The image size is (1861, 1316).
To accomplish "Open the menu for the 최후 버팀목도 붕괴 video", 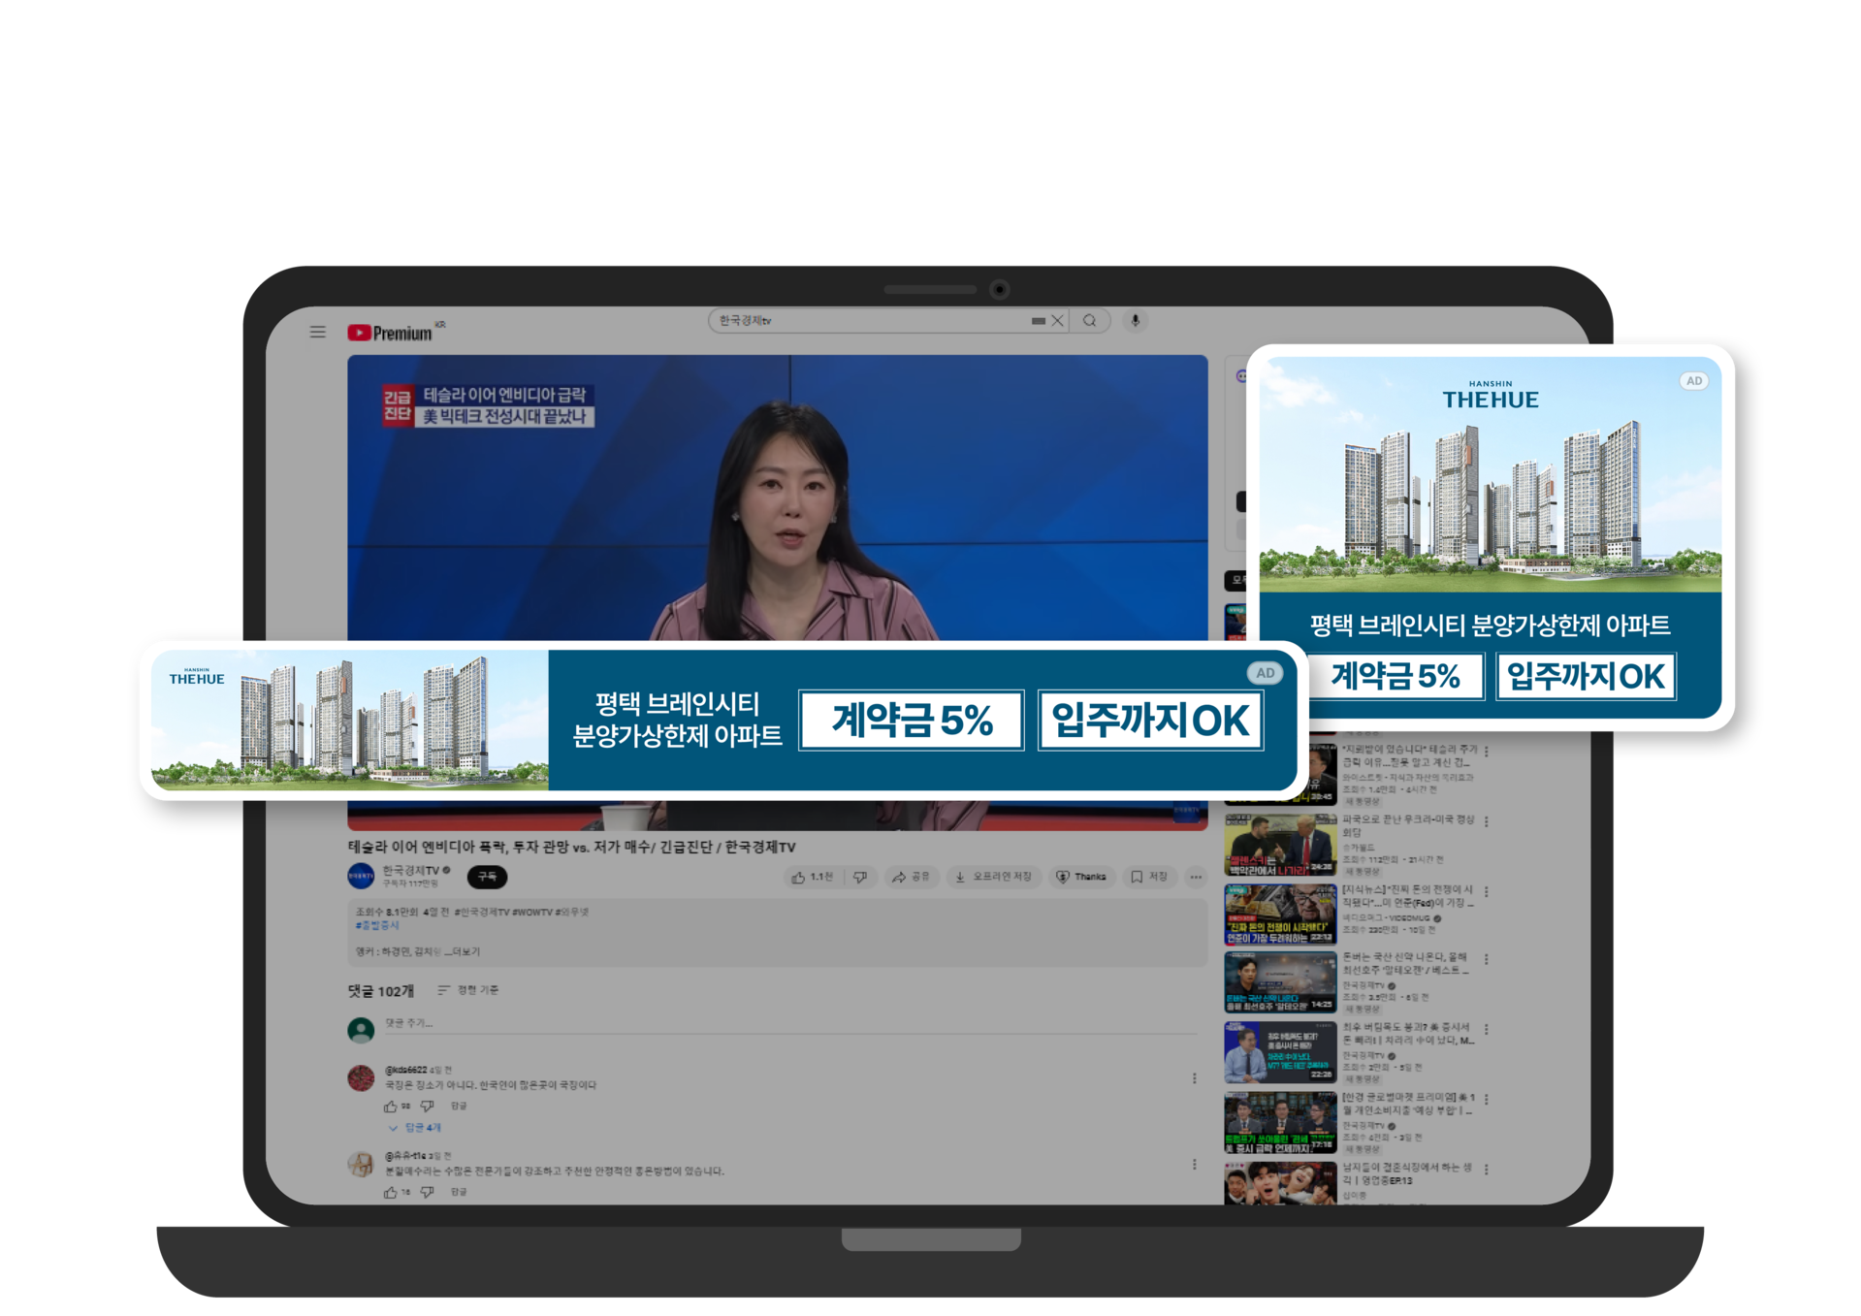I will coord(1487,1030).
